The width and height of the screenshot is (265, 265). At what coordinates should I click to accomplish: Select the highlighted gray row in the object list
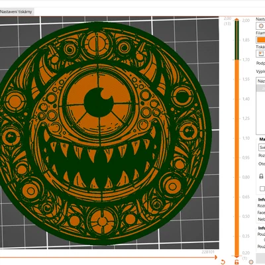click(x=260, y=88)
